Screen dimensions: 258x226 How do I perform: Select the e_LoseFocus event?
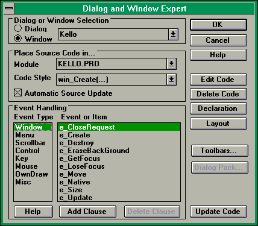119,166
